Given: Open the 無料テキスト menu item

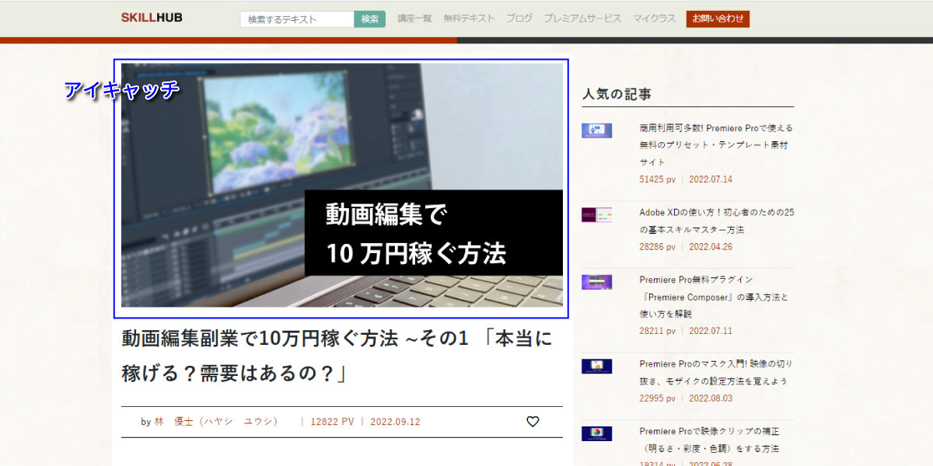Looking at the screenshot, I should [469, 19].
